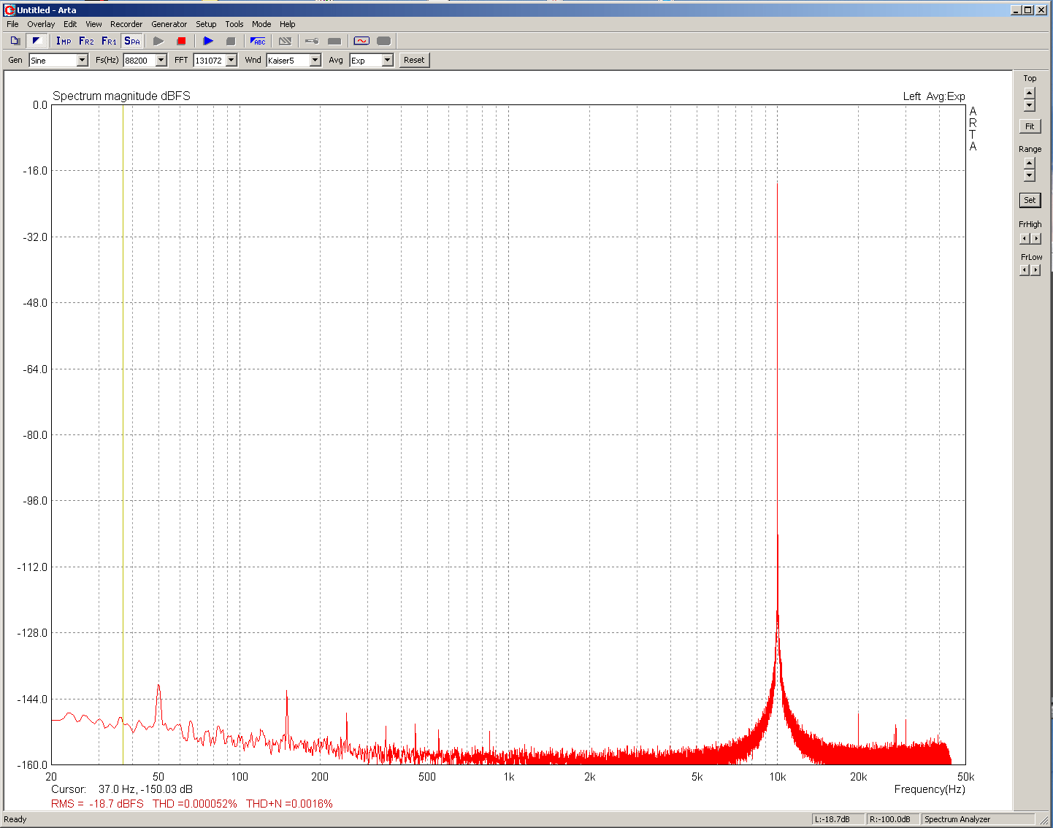Click the L:-18.7dB status bar level
The width and height of the screenshot is (1053, 828).
click(x=838, y=819)
